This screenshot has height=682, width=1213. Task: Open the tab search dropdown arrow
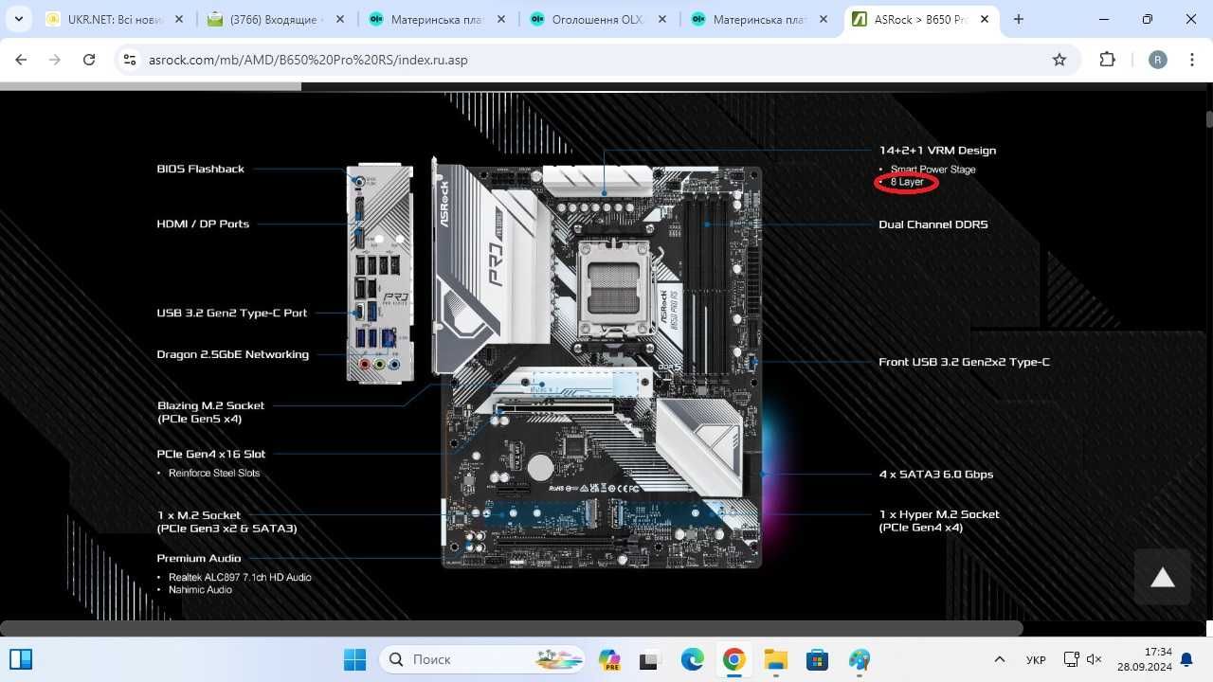pyautogui.click(x=19, y=19)
